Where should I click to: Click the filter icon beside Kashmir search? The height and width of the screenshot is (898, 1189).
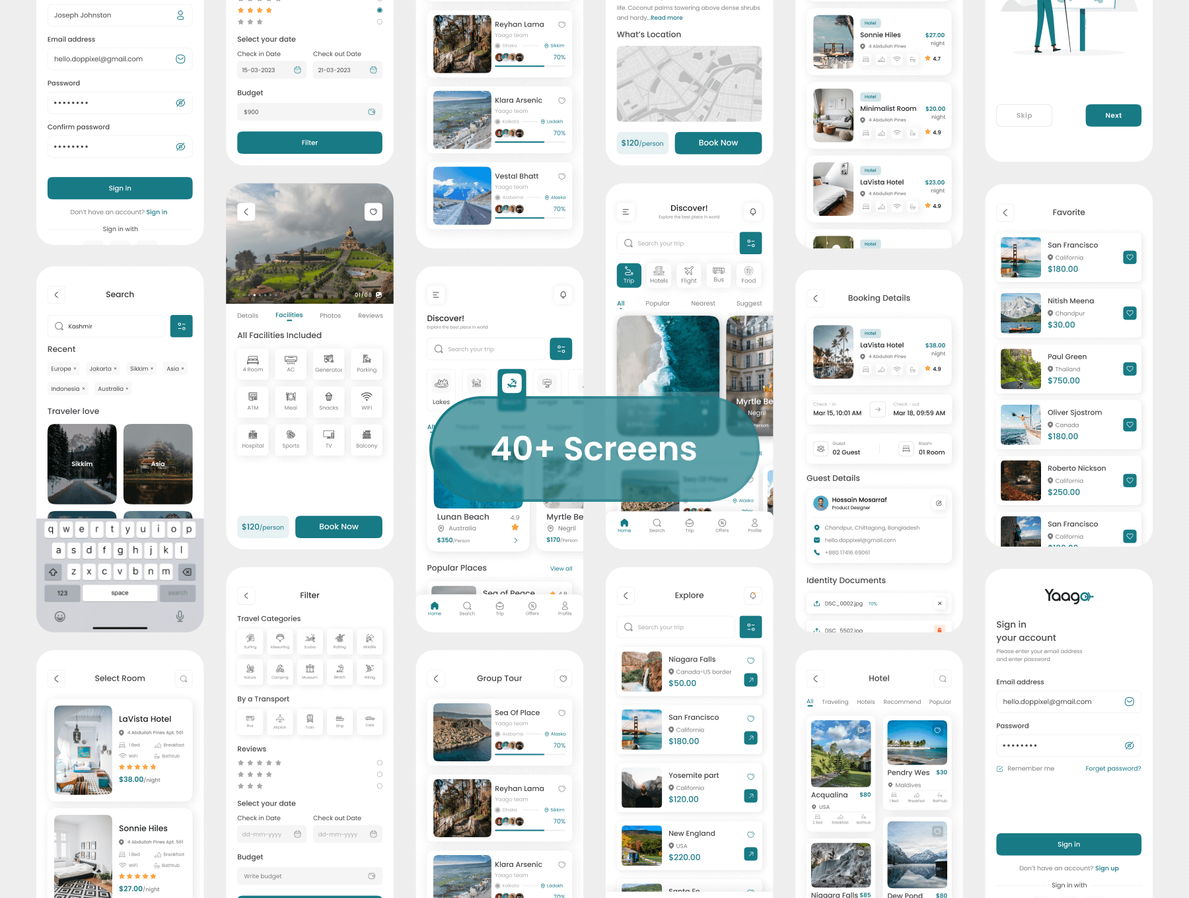[x=181, y=326]
